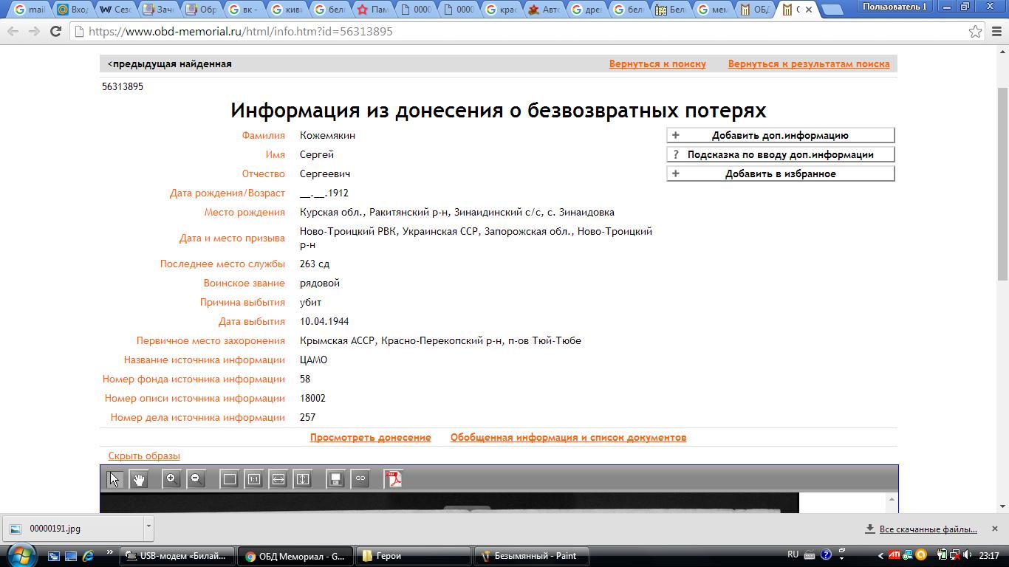Select the hand pan tool
The height and width of the screenshot is (567, 1009).
[139, 479]
